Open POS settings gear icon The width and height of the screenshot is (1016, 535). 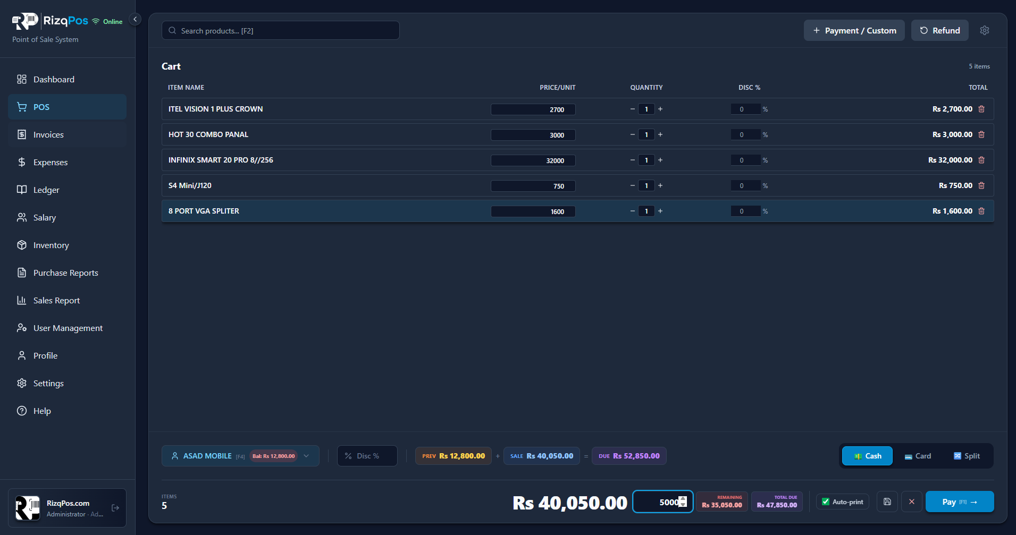(x=985, y=30)
